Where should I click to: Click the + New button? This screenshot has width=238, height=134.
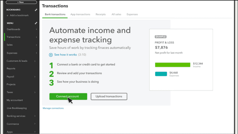[21, 2]
